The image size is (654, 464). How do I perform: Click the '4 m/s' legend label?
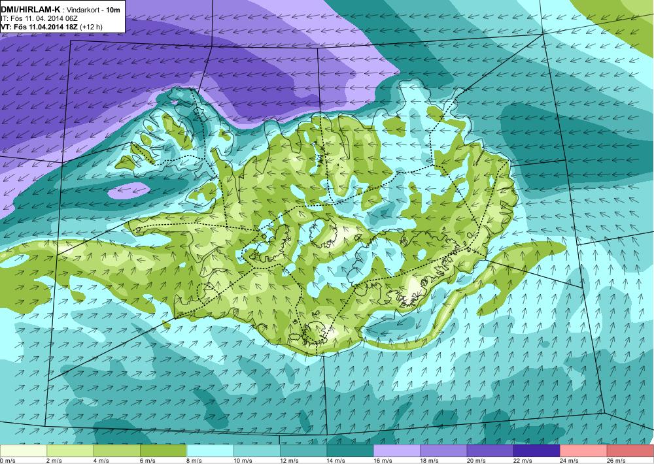[101, 461]
